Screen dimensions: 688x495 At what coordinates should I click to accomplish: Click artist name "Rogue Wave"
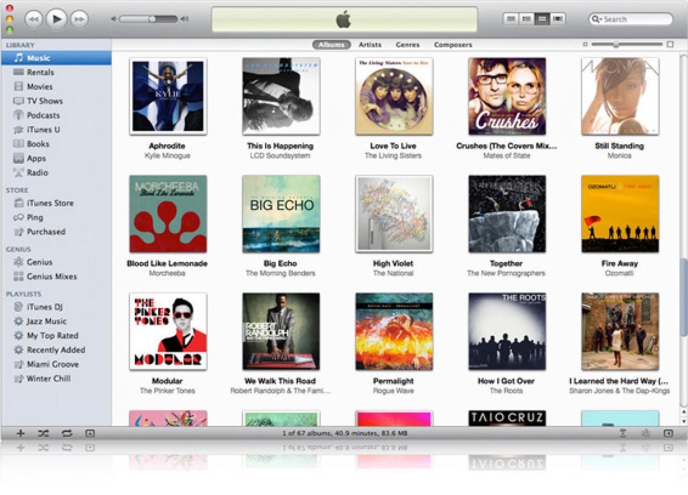[x=393, y=391]
